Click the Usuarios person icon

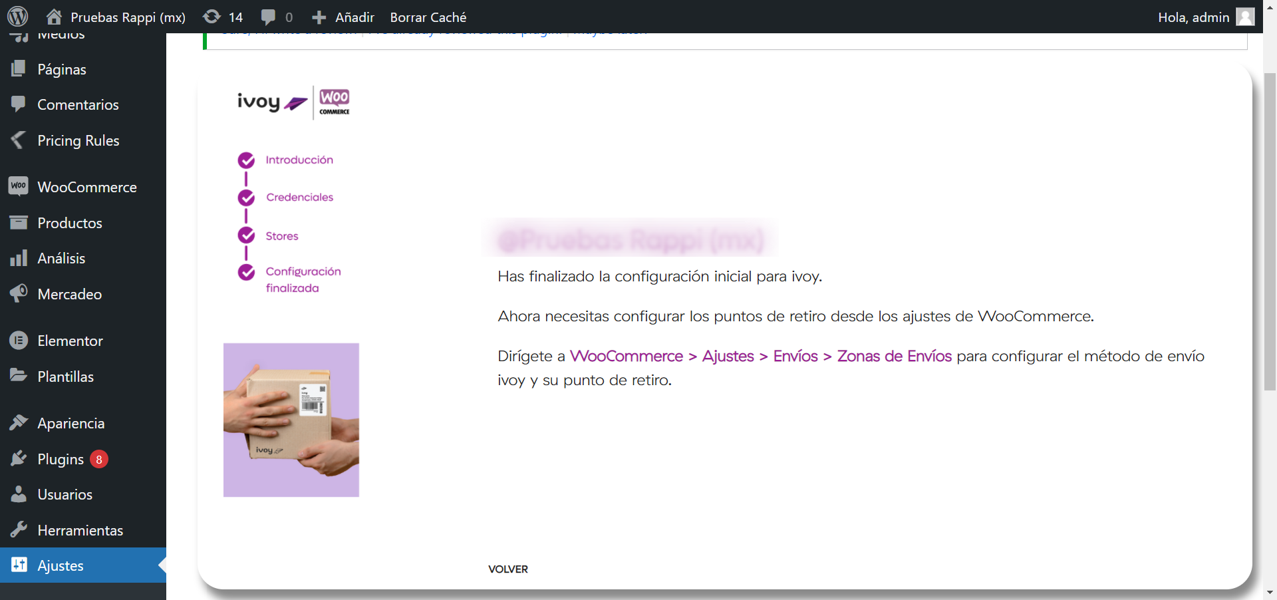pos(19,494)
